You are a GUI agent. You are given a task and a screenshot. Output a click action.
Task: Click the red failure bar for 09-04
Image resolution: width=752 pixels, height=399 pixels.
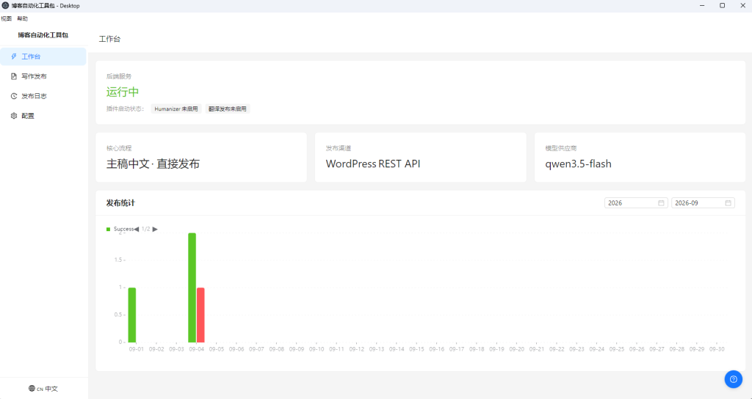tap(200, 315)
